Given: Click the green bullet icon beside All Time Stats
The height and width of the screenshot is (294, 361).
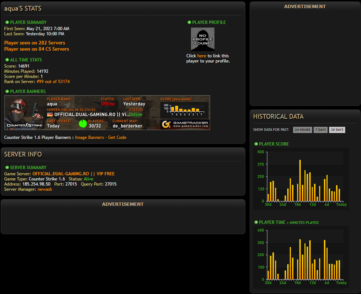Looking at the screenshot, I should pyautogui.click(x=7, y=60).
